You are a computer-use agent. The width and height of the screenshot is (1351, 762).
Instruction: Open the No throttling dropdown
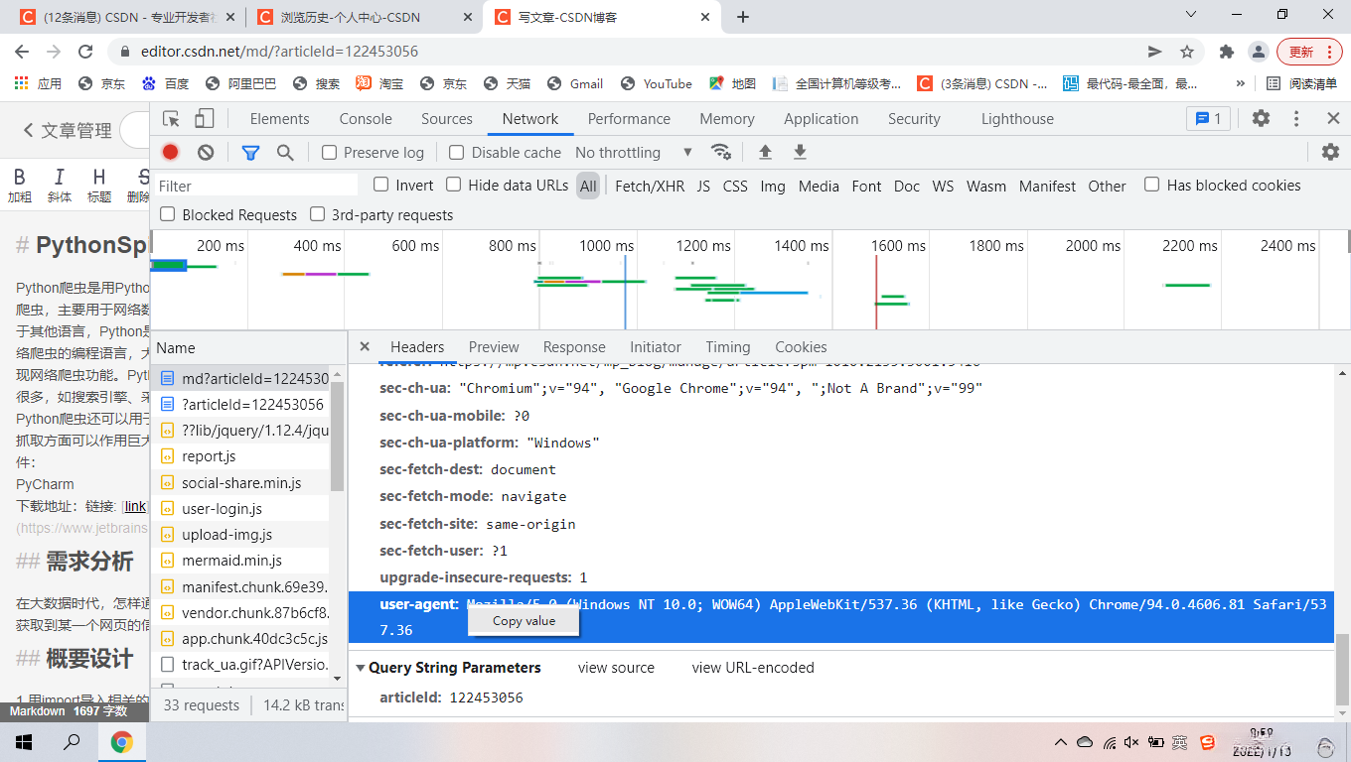(634, 152)
